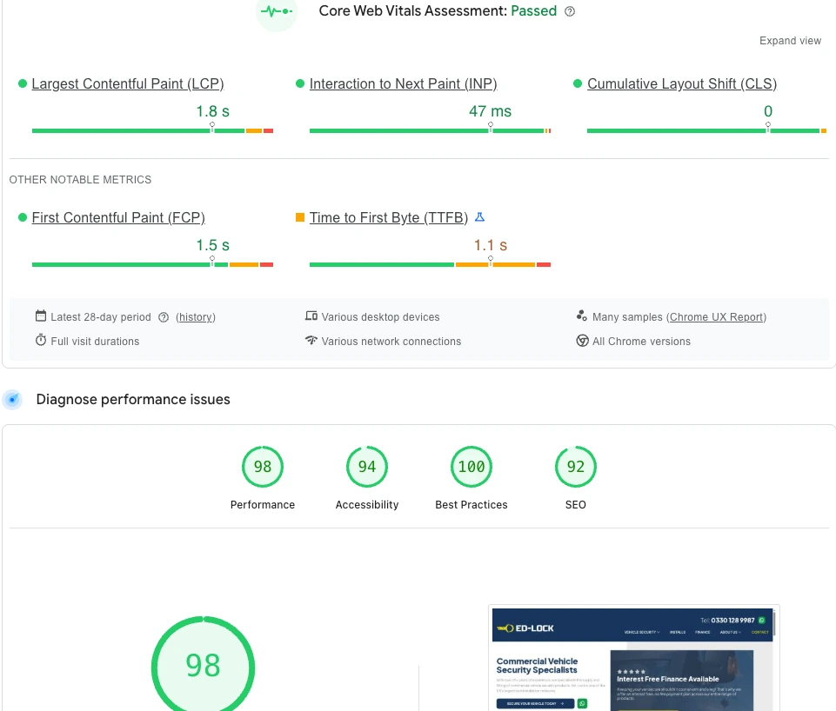Click the TTFB experimental flask icon
The width and height of the screenshot is (836, 711).
[479, 217]
